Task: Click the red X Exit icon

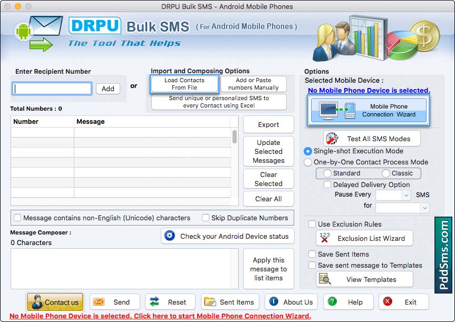Action: coord(388,301)
